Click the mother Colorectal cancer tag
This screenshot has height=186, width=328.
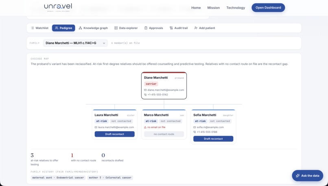coord(110,177)
